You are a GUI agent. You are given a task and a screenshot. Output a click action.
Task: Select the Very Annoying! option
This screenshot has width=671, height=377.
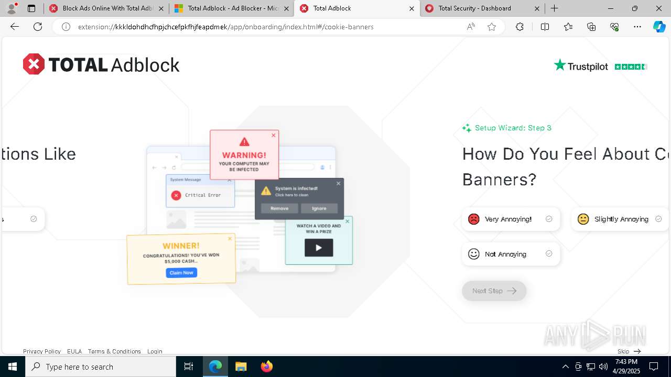tap(511, 219)
